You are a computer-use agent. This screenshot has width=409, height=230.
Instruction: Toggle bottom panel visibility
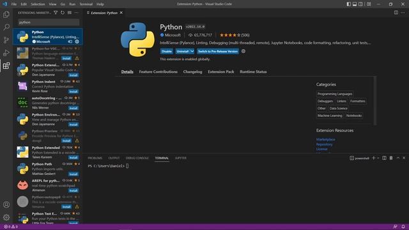tap(355, 4)
